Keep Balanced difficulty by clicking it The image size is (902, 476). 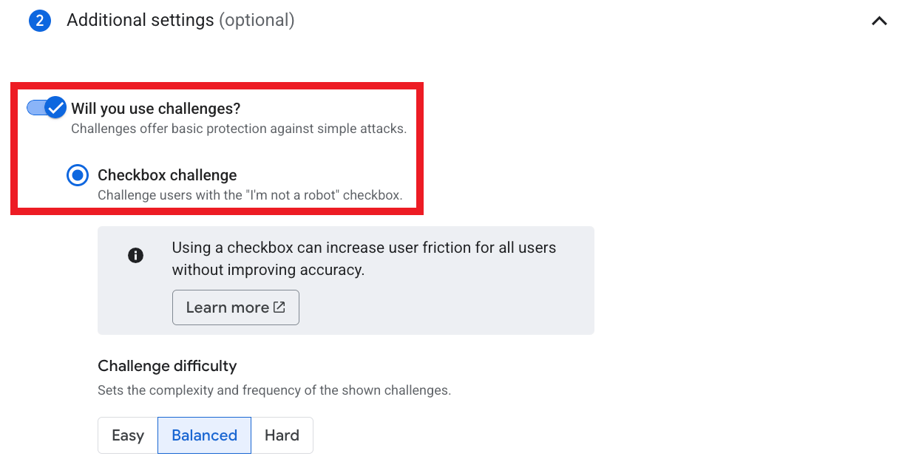(x=204, y=435)
